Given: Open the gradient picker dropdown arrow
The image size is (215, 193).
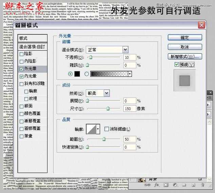Looking at the screenshot, I should [x=130, y=74].
